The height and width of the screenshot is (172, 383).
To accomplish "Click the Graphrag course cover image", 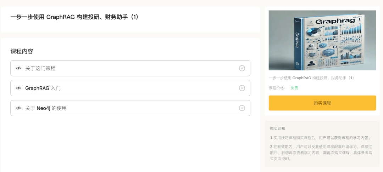I will tap(322, 40).
